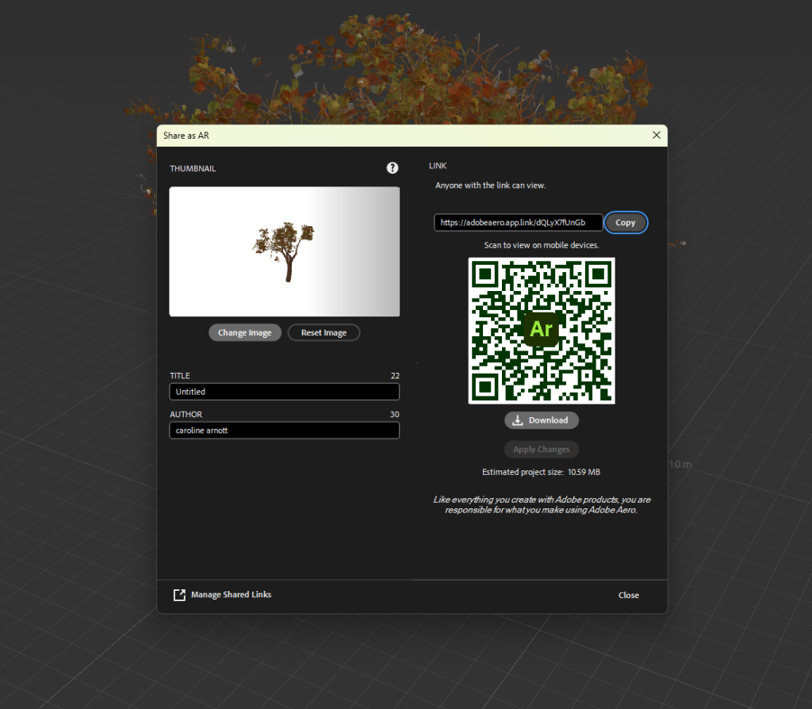Image resolution: width=812 pixels, height=709 pixels.
Task: Click the Manage Shared Links external icon
Action: click(179, 595)
